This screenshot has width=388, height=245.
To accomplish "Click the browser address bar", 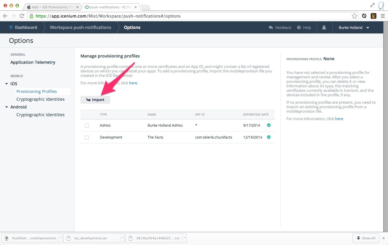I will [191, 16].
